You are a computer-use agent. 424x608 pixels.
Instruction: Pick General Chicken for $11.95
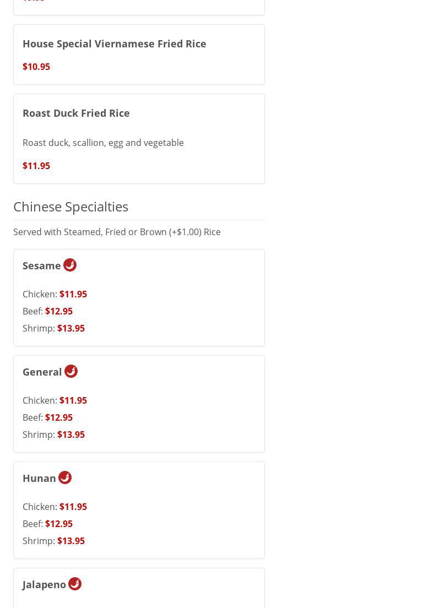click(73, 400)
